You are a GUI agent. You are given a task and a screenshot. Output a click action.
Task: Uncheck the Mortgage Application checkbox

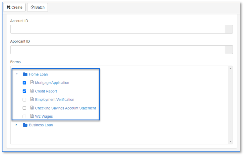(24, 83)
